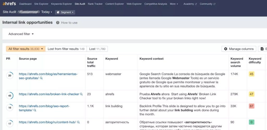Click the yellow keyword difficulty 45 badge

point(252,74)
